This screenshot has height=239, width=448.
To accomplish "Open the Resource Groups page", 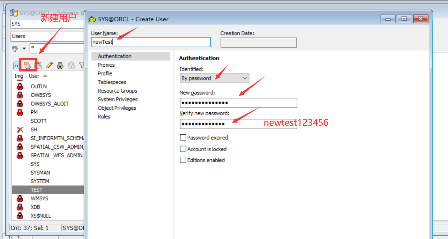I will 117,91.
